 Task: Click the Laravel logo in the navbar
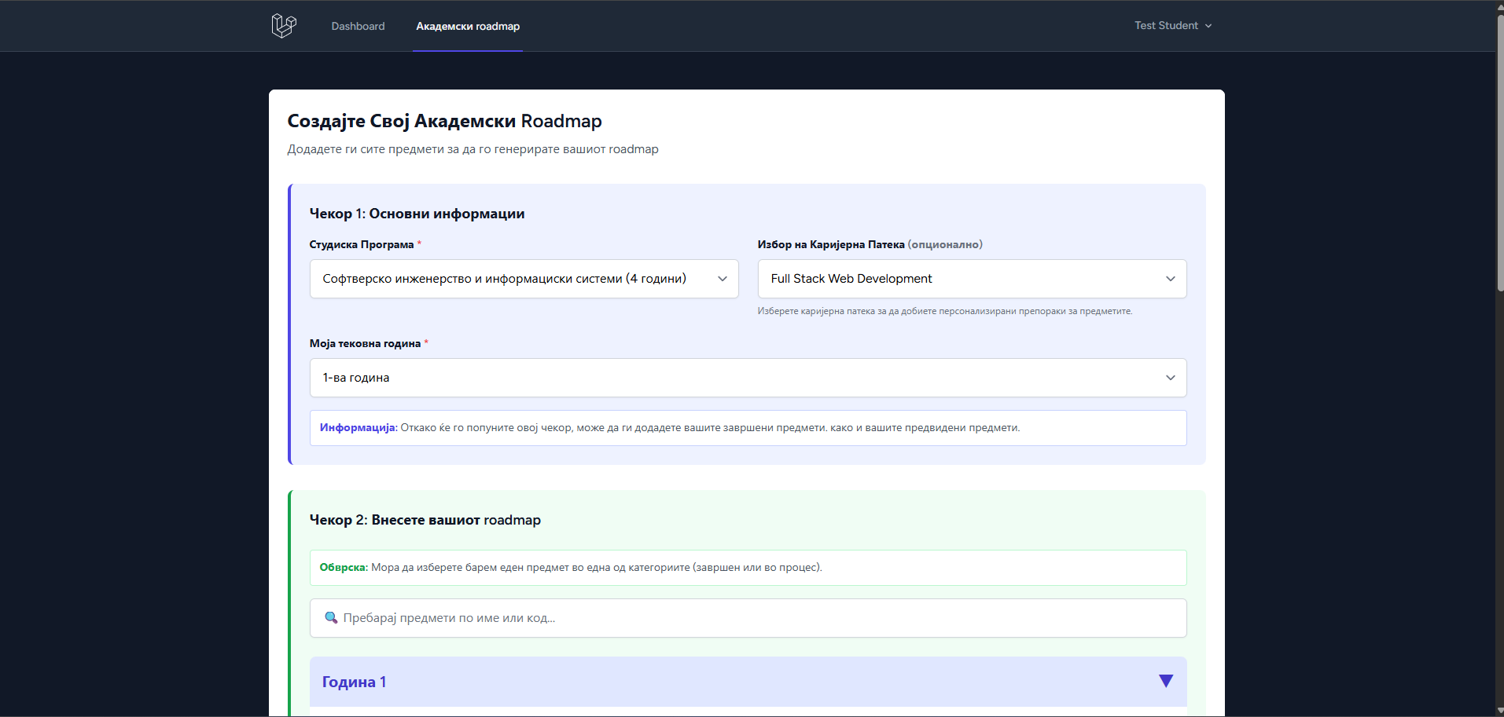[284, 26]
